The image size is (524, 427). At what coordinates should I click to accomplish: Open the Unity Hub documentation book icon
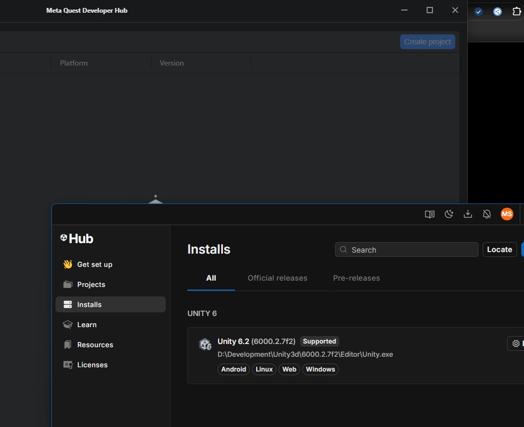click(429, 214)
